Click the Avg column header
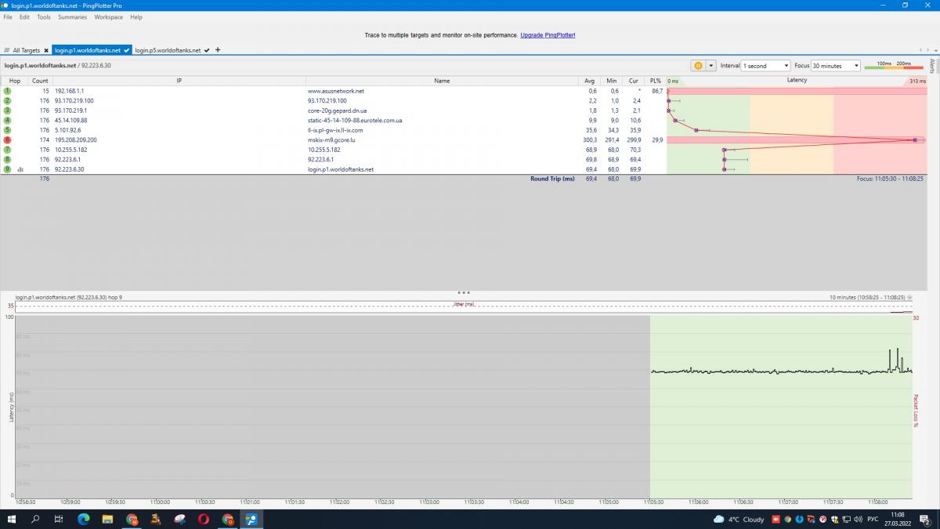Image resolution: width=940 pixels, height=529 pixels. coord(589,81)
